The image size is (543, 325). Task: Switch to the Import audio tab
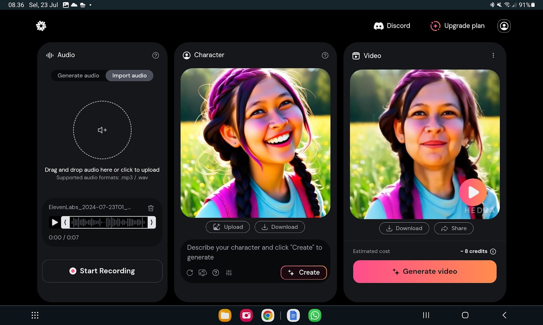pyautogui.click(x=129, y=75)
